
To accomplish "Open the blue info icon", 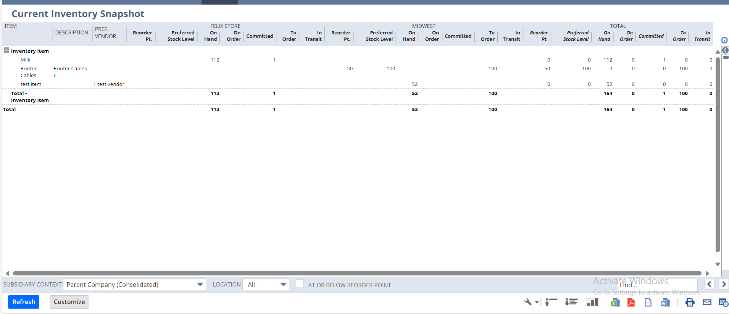I will [724, 40].
